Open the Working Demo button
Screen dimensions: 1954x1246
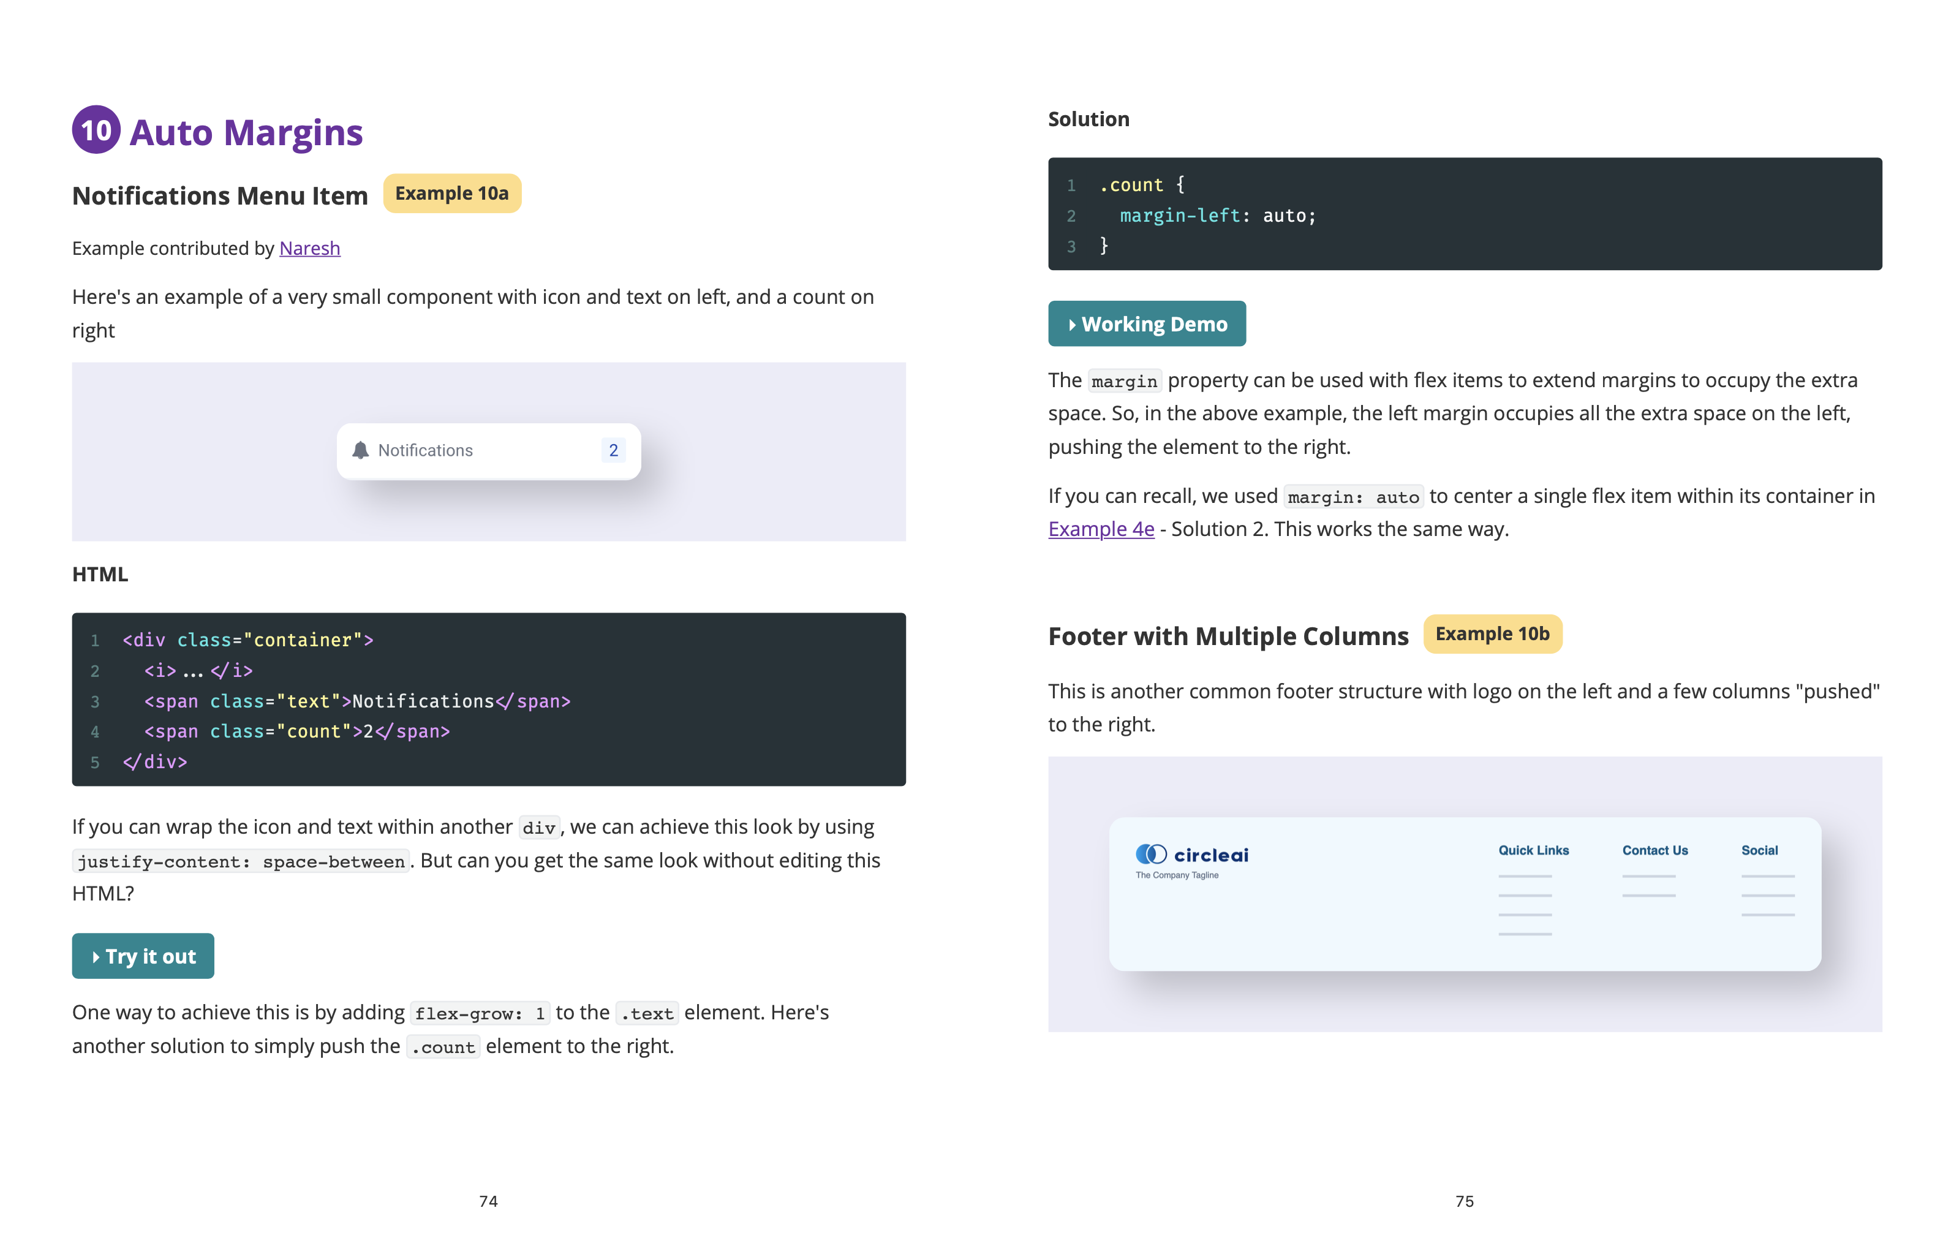click(x=1147, y=325)
